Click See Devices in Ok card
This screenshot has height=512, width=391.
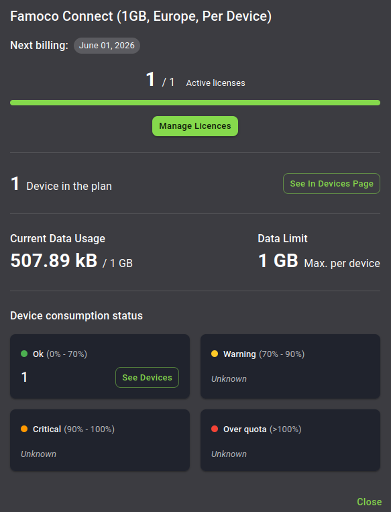[147, 378]
